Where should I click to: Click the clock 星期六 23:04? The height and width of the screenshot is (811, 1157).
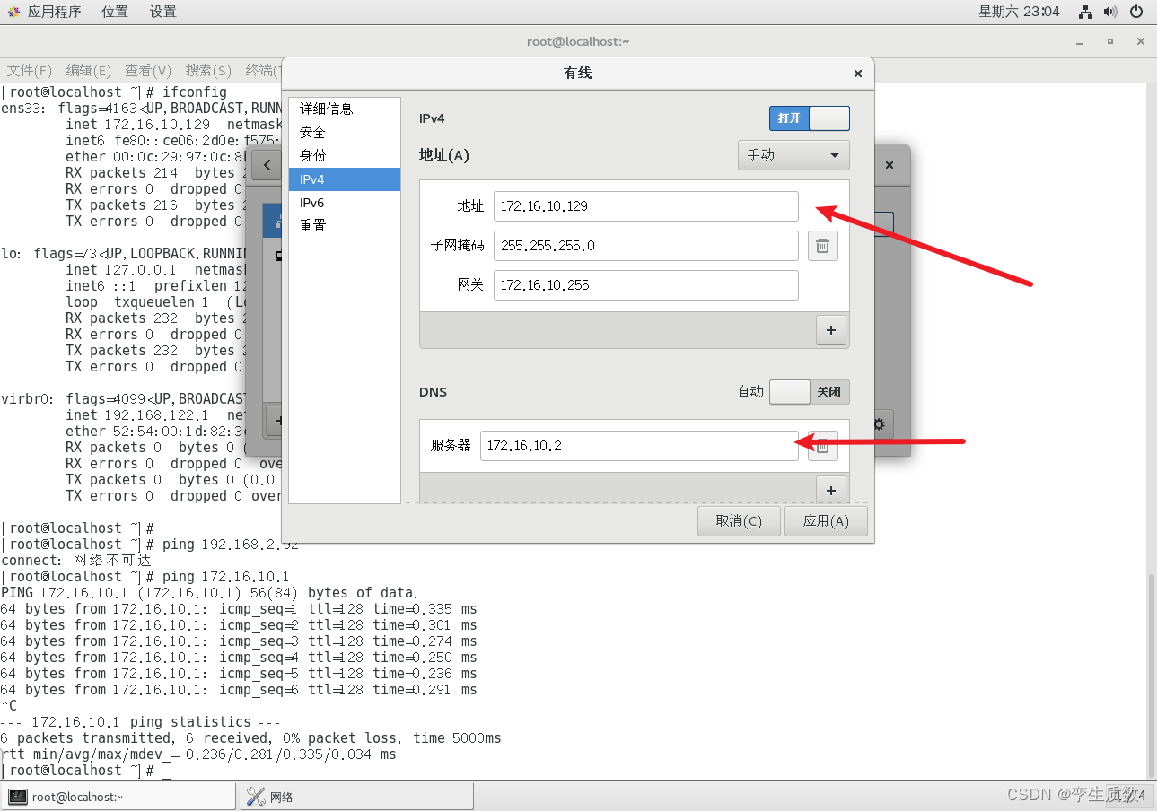[x=1019, y=12]
